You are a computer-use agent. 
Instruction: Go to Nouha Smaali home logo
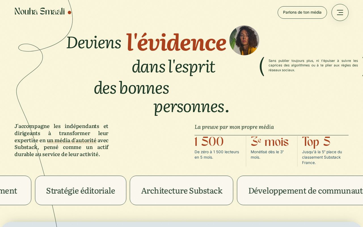43,12
